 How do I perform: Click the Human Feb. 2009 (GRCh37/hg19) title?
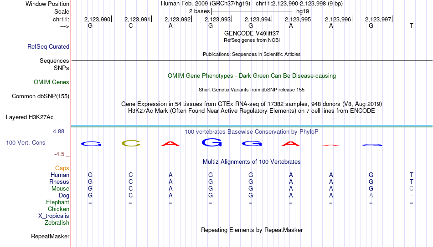coord(206,4)
